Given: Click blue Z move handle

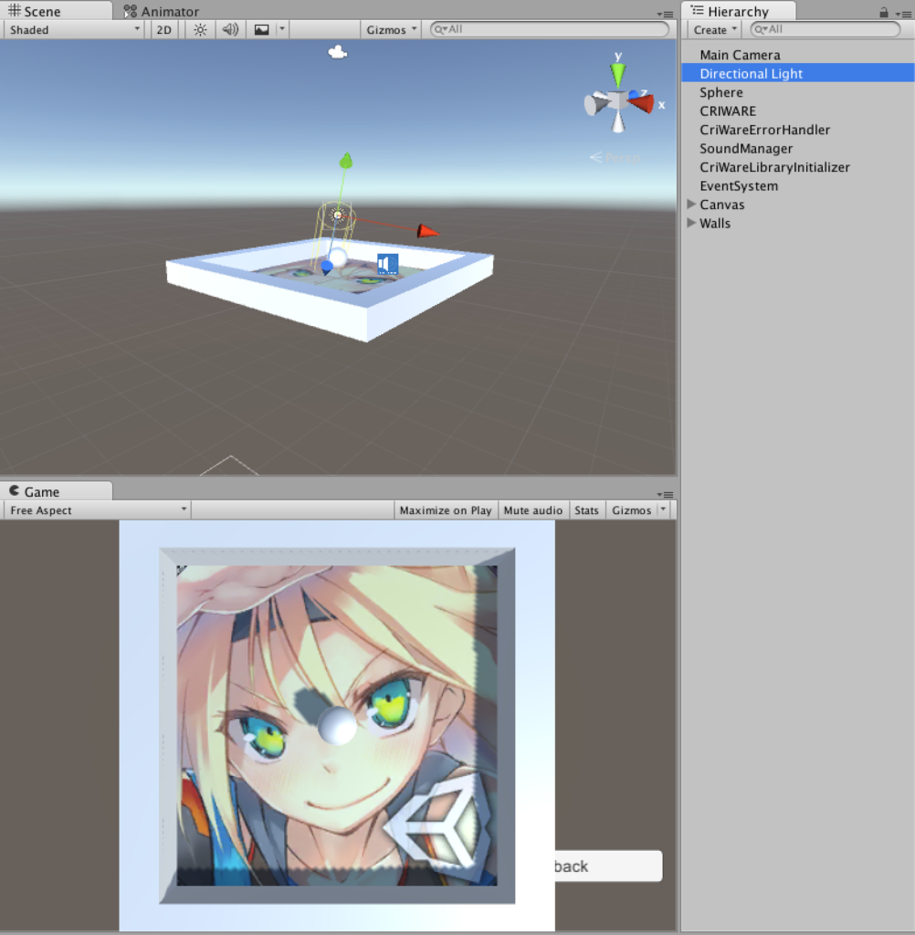Looking at the screenshot, I should click(x=327, y=267).
